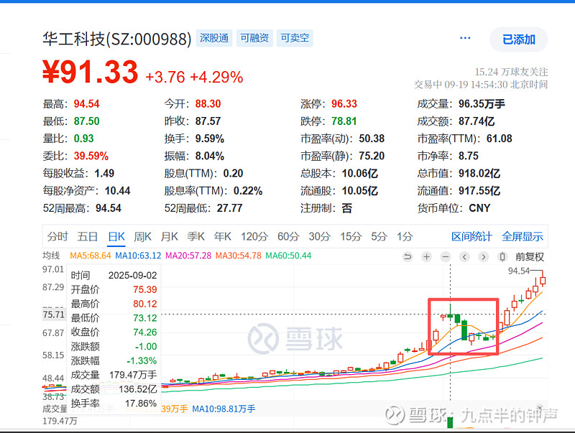Click the candlestick style icon near 前复权

(x=501, y=256)
